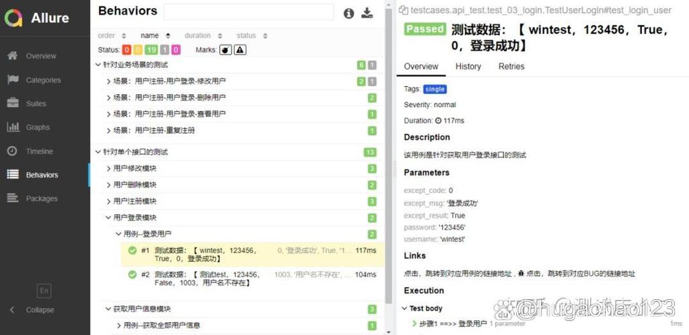Download behaviors data as CSV
The image size is (689, 335).
tap(367, 13)
